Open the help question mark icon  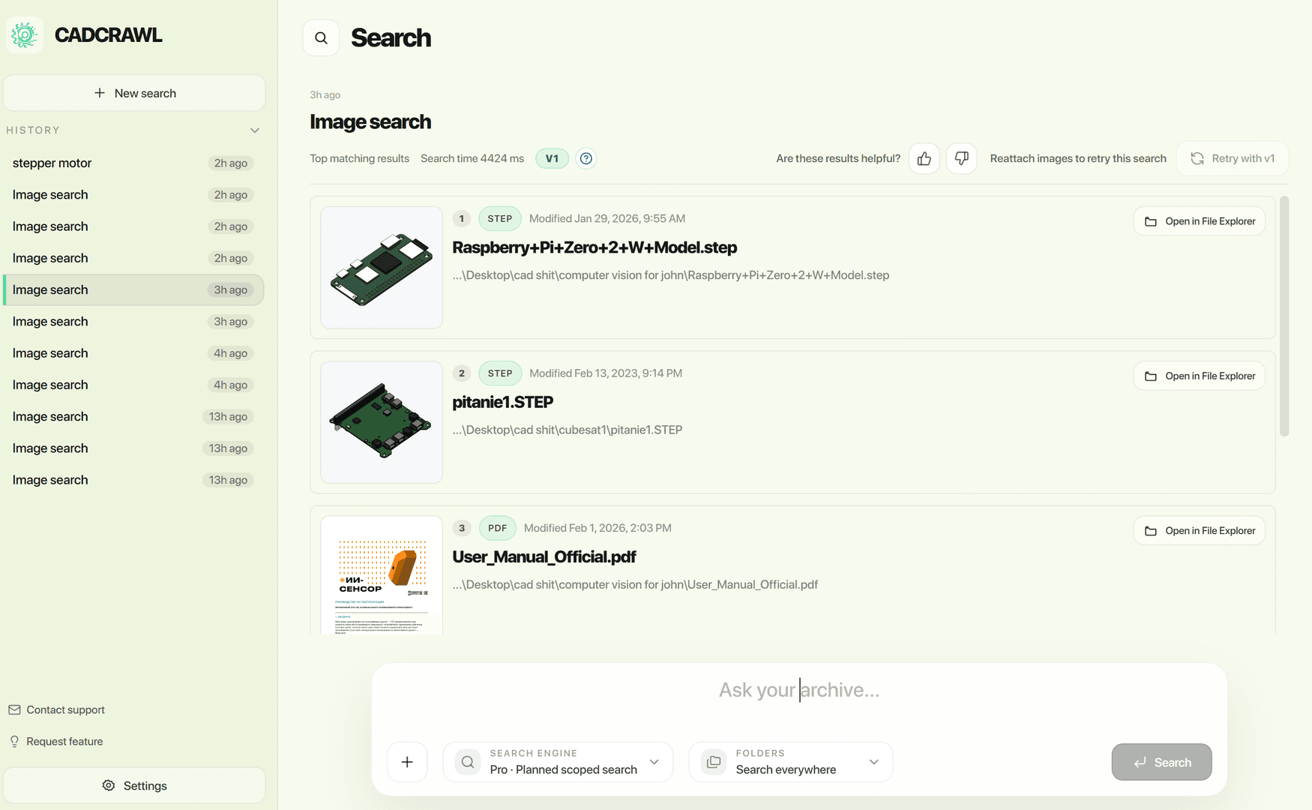586,158
